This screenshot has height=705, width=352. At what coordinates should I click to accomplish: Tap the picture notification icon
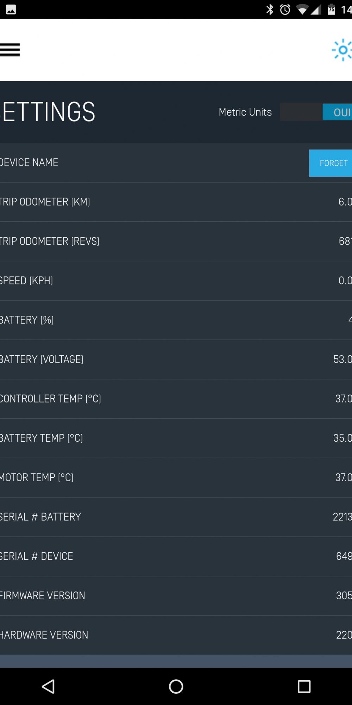coord(11,10)
